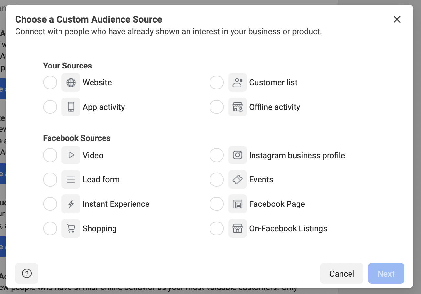Open help with the question mark button

27,273
